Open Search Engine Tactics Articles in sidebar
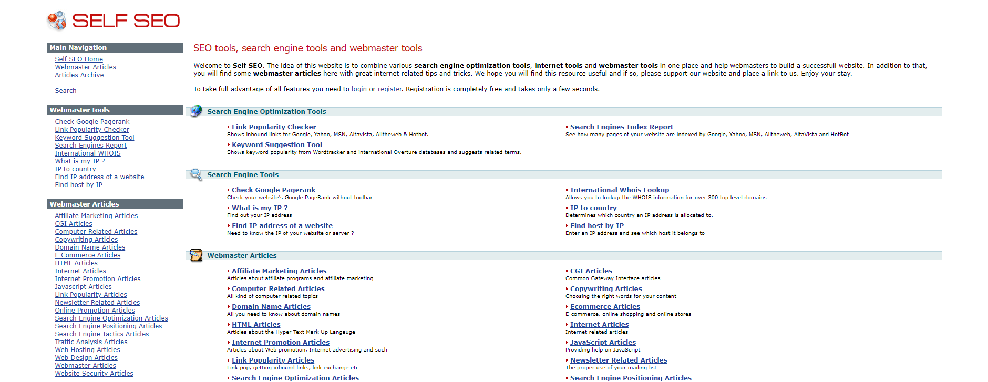The image size is (988, 382). click(x=102, y=334)
